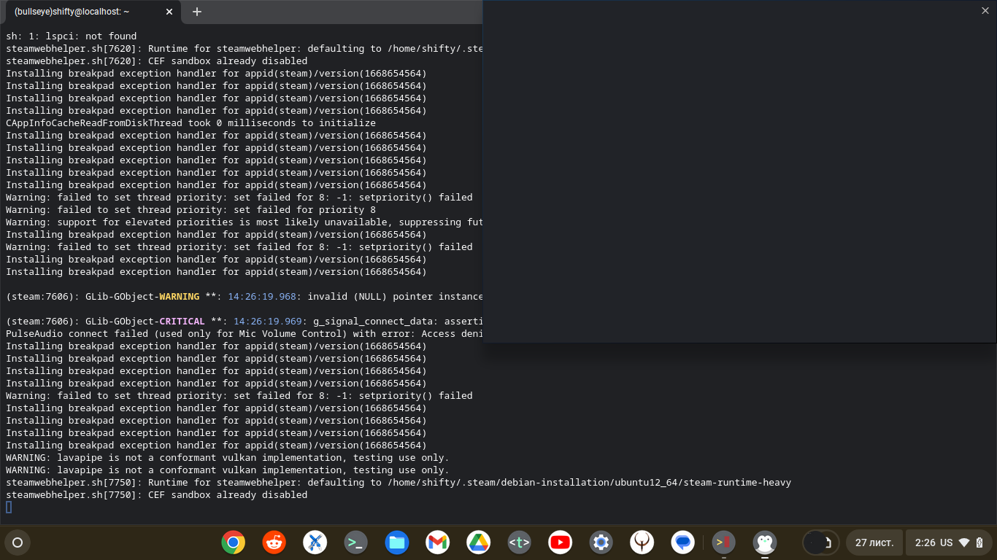This screenshot has width=997, height=560.
Task: Open Chrome browser from the shelf
Action: [233, 542]
